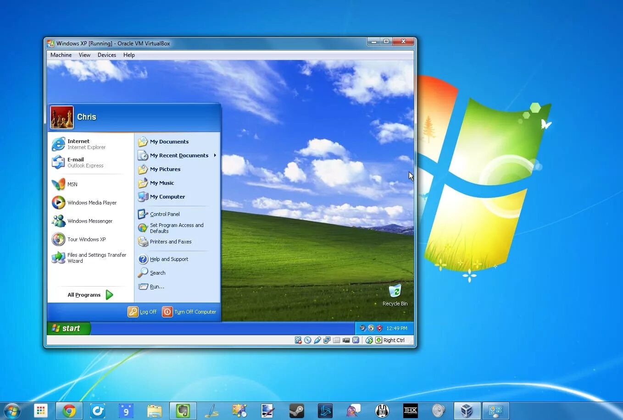Click the VirtualBox network adapters indicator
623x420 pixels.
coord(327,340)
